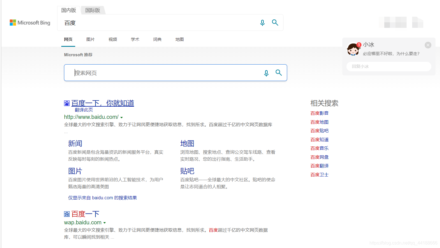Open the 地图 sitelink under Baidu result
This screenshot has height=248, width=440.
pos(187,144)
